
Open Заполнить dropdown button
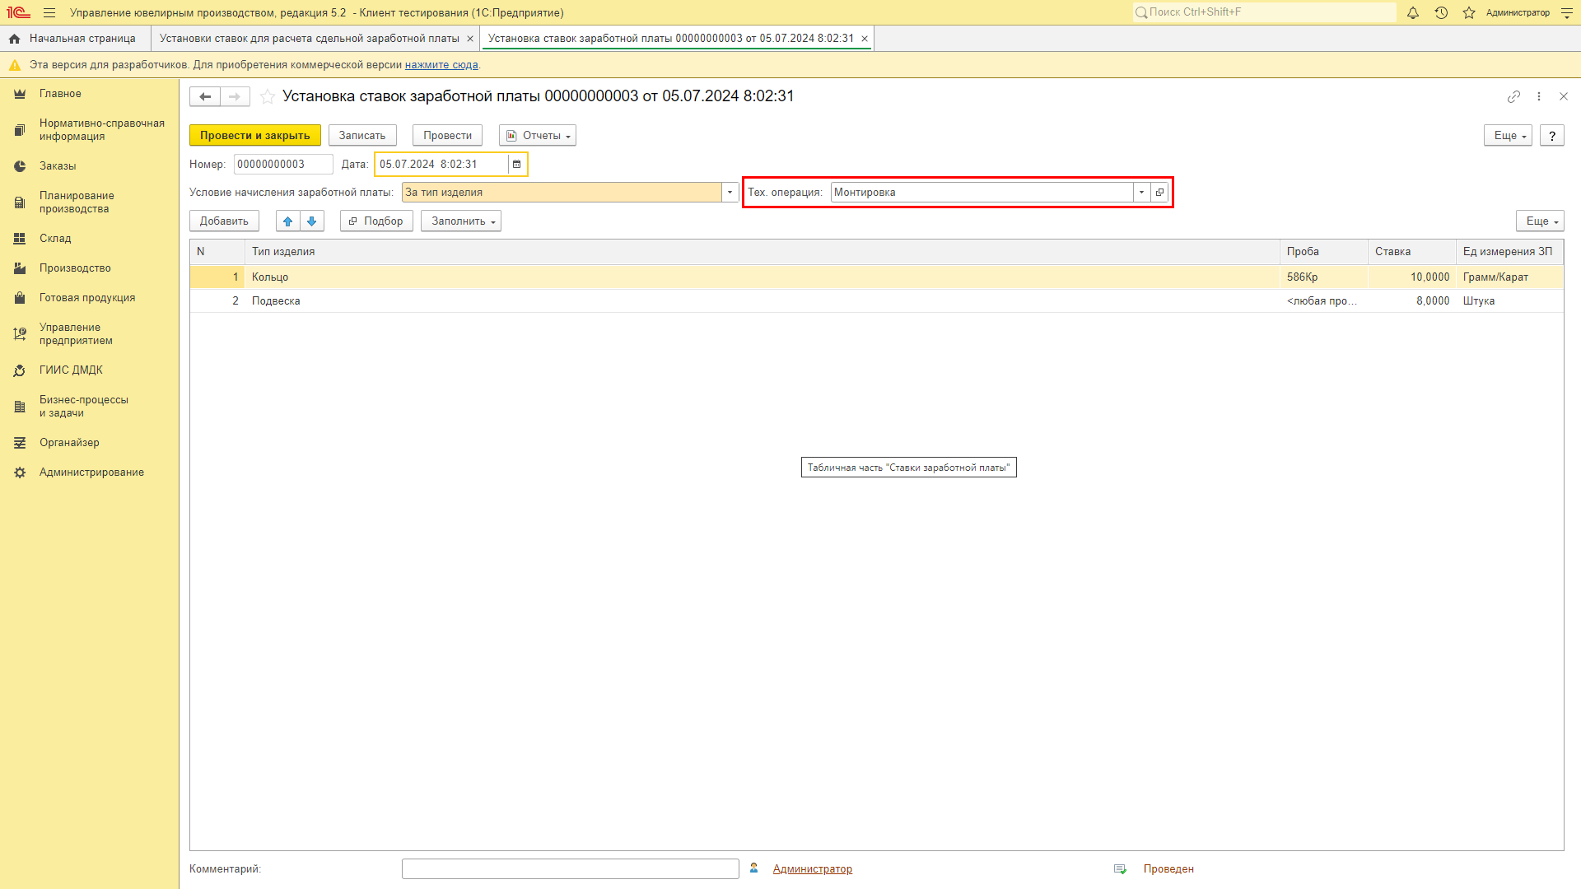tap(461, 221)
